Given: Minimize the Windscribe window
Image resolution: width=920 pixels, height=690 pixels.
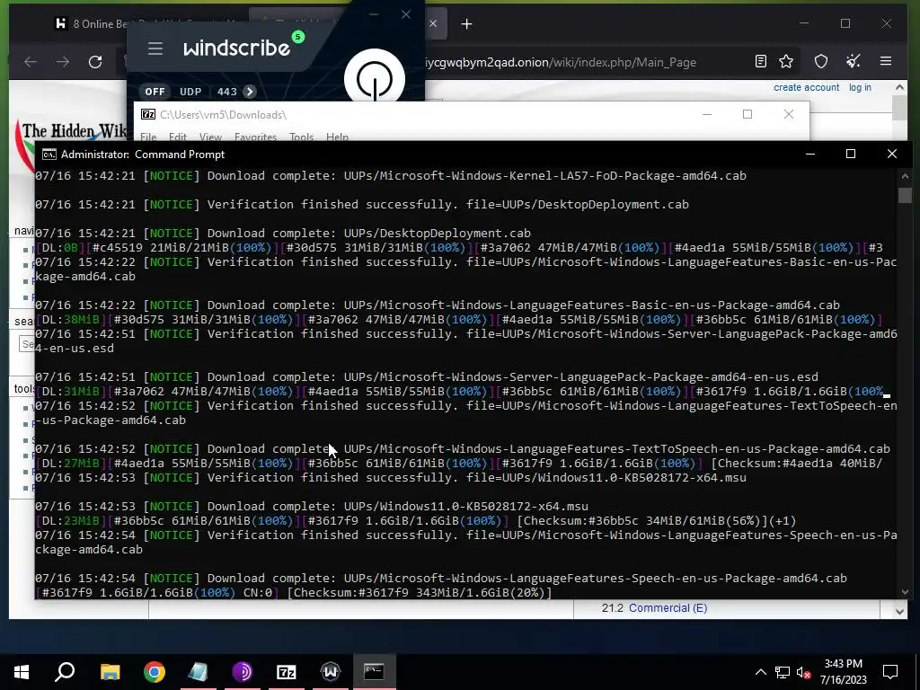Looking at the screenshot, I should (374, 14).
